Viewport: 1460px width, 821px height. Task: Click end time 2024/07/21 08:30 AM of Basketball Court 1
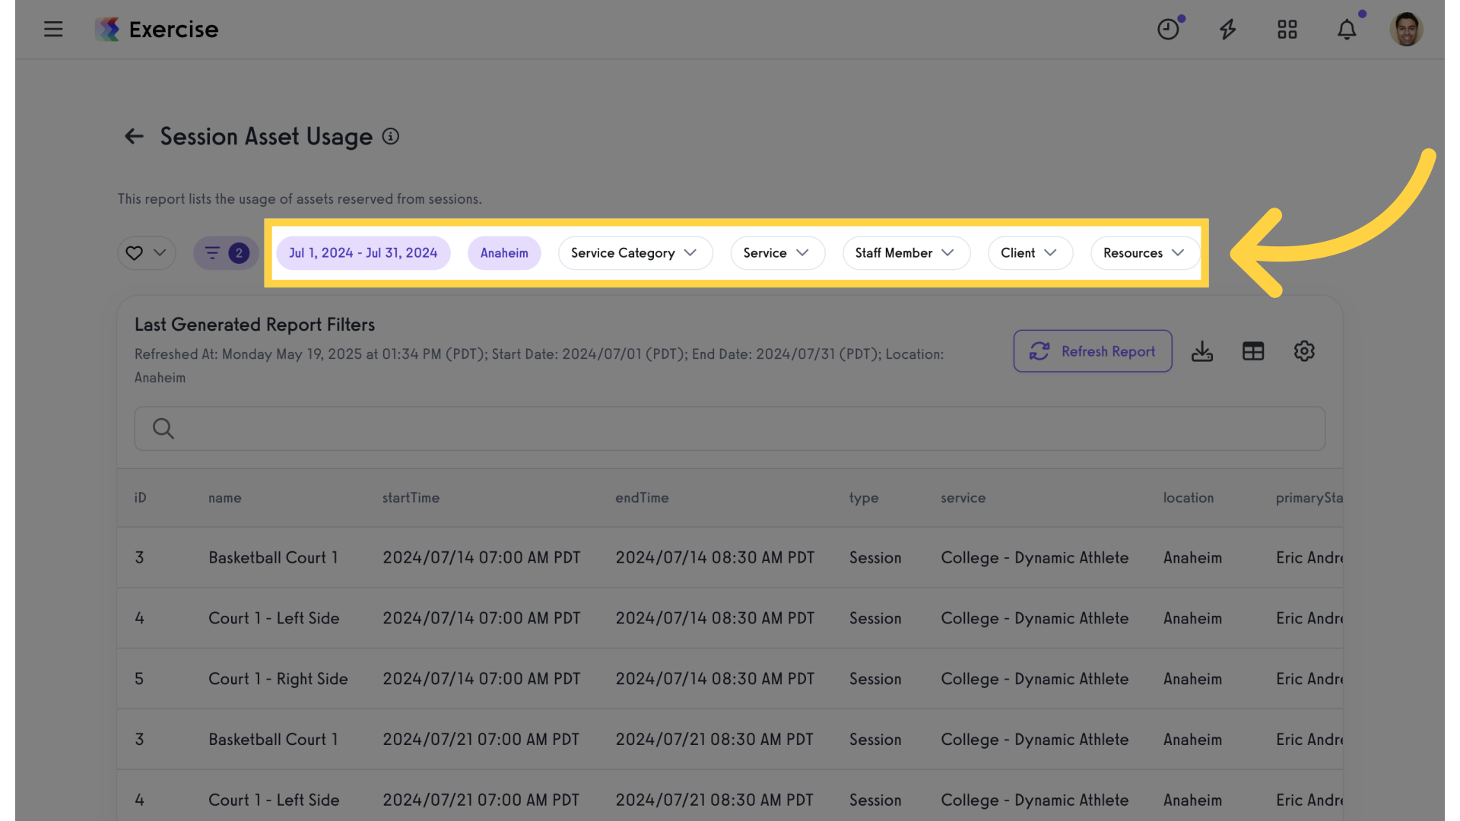pos(714,739)
